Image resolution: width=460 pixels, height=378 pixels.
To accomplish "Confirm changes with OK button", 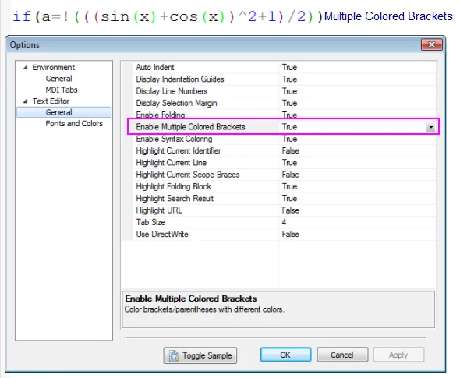I will click(285, 355).
